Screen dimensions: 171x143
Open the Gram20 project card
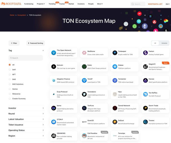pos(94,122)
